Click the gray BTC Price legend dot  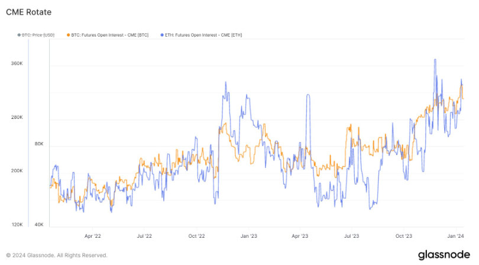[19, 35]
